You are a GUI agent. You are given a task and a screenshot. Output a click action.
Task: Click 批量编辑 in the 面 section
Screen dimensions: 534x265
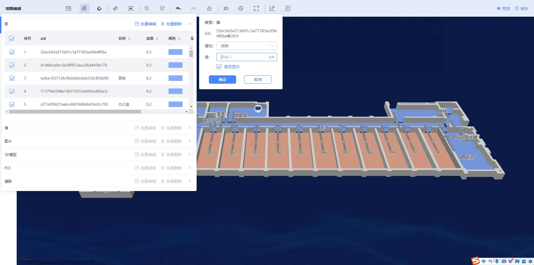(145, 24)
